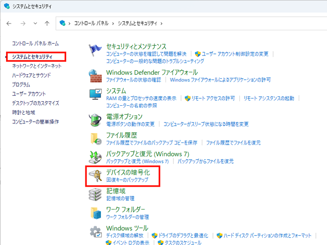Click RAM の量とプロセッサの速度の表示 link

pyautogui.click(x=141, y=98)
